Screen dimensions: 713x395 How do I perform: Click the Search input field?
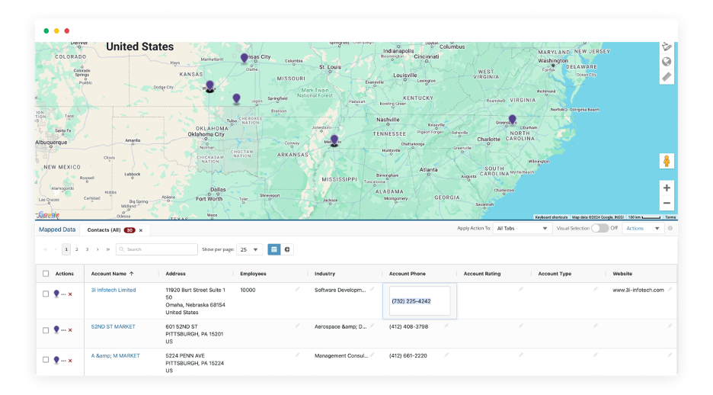157,249
